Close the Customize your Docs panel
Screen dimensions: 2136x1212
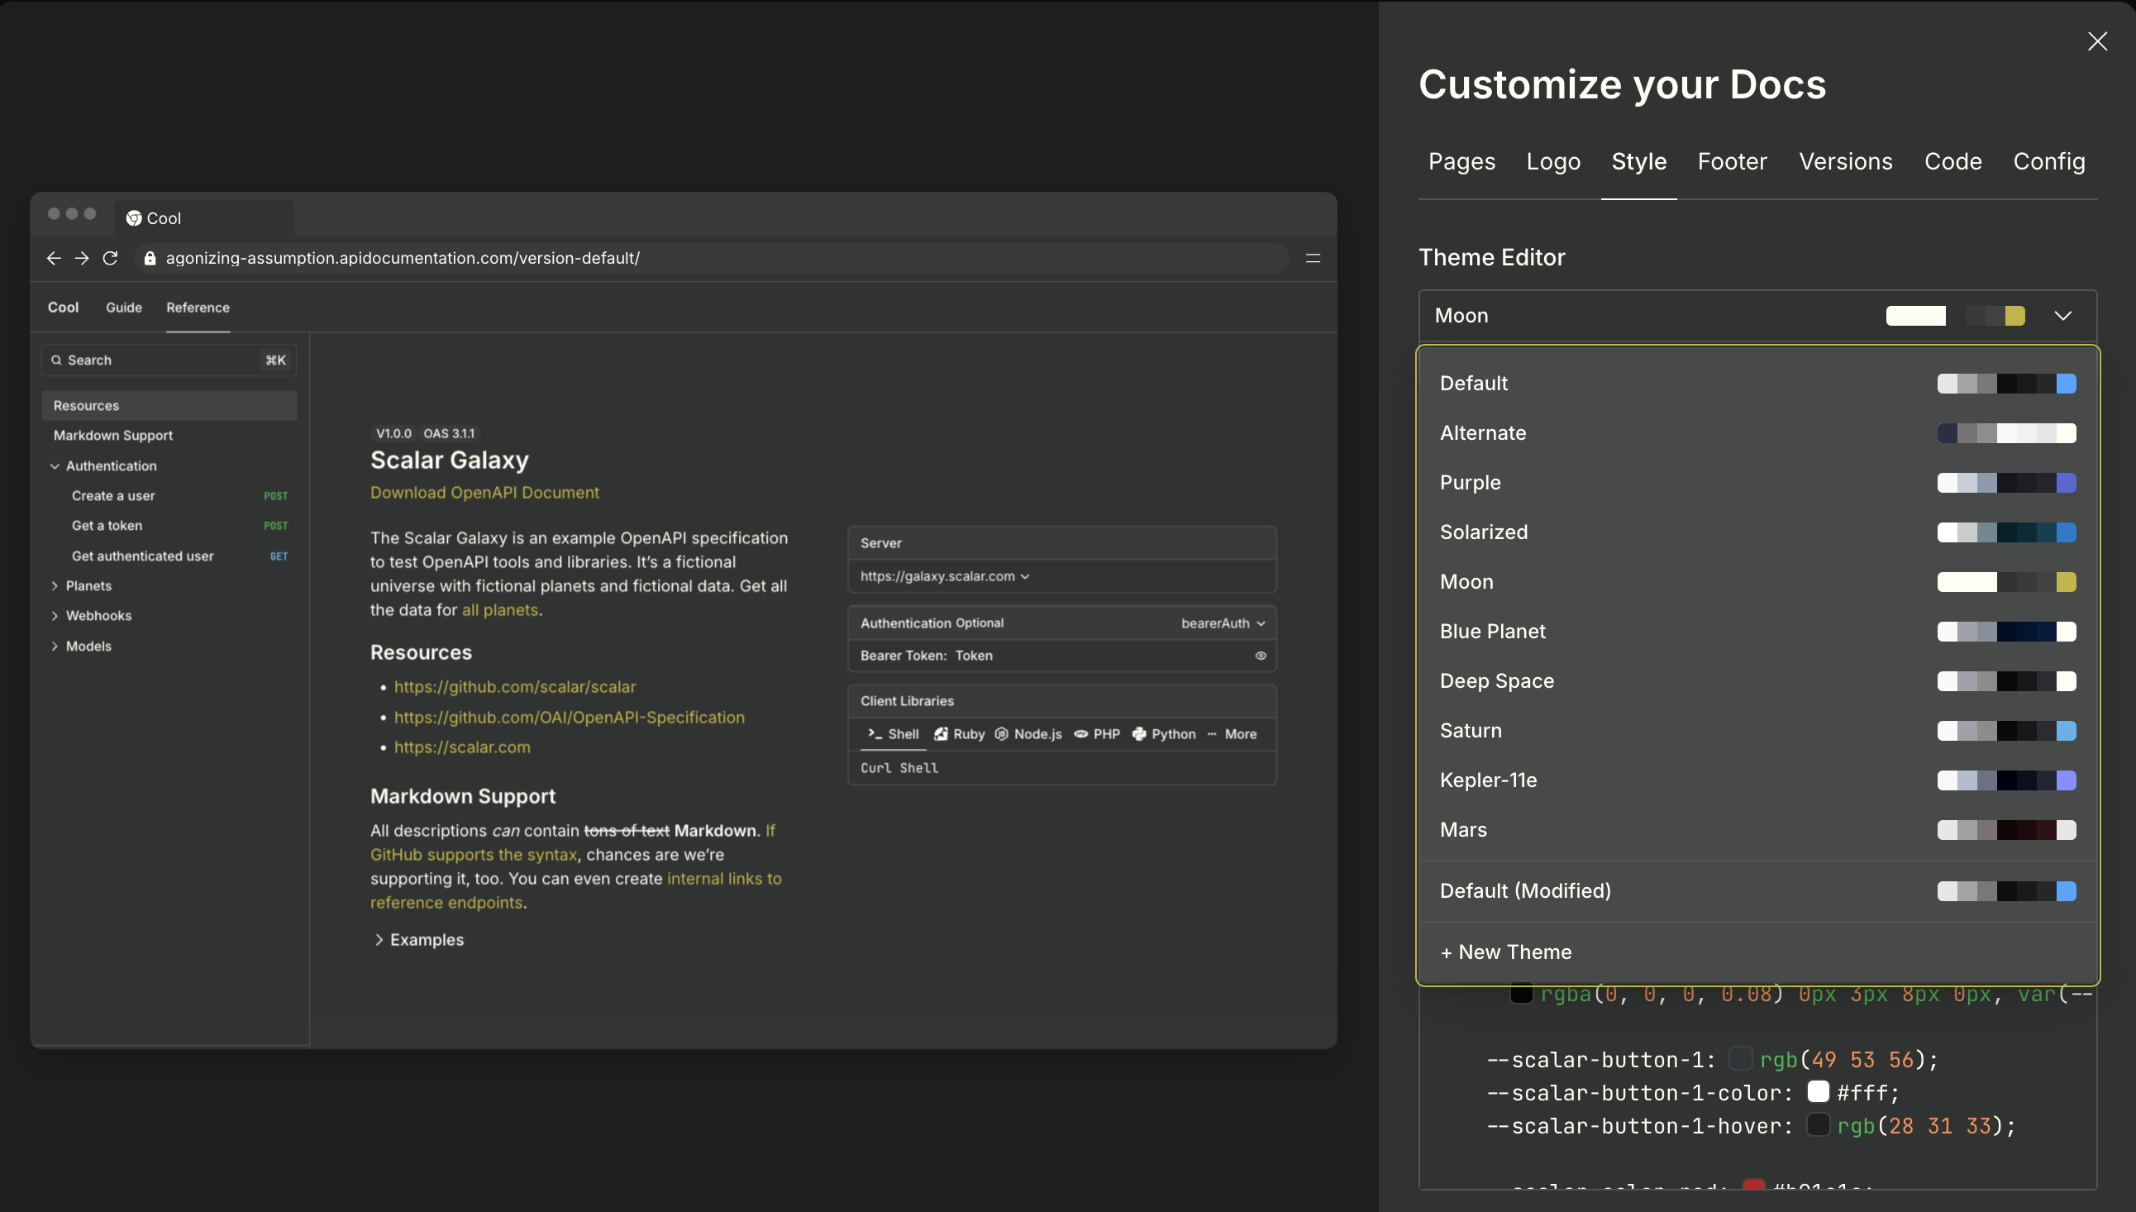2097,41
